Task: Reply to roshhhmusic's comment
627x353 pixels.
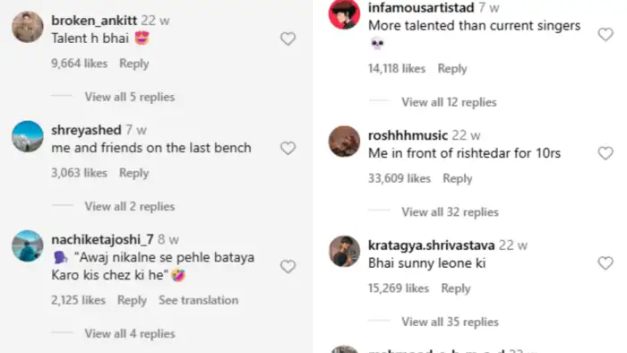Action: [x=458, y=178]
